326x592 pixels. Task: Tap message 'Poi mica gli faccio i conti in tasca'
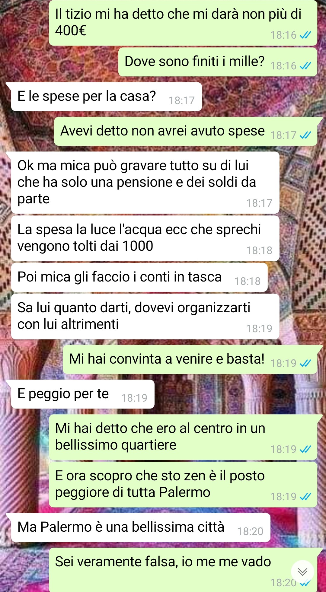[x=139, y=277]
